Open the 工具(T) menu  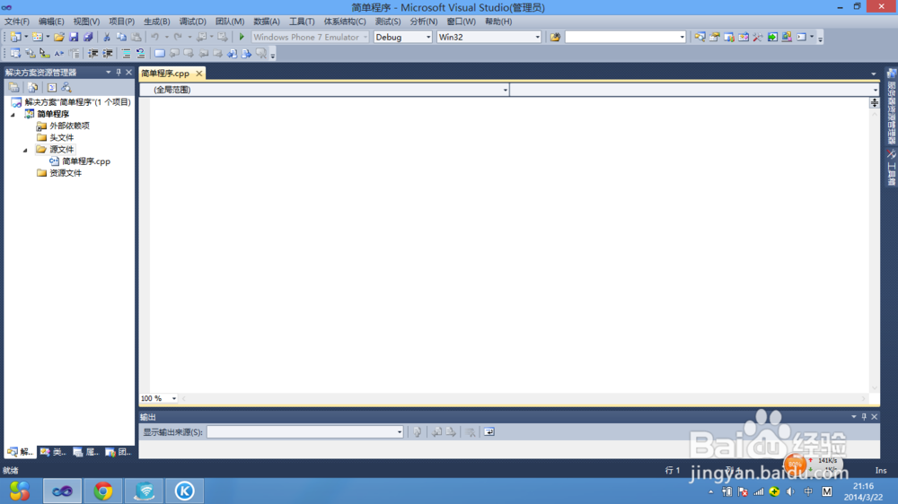coord(302,22)
